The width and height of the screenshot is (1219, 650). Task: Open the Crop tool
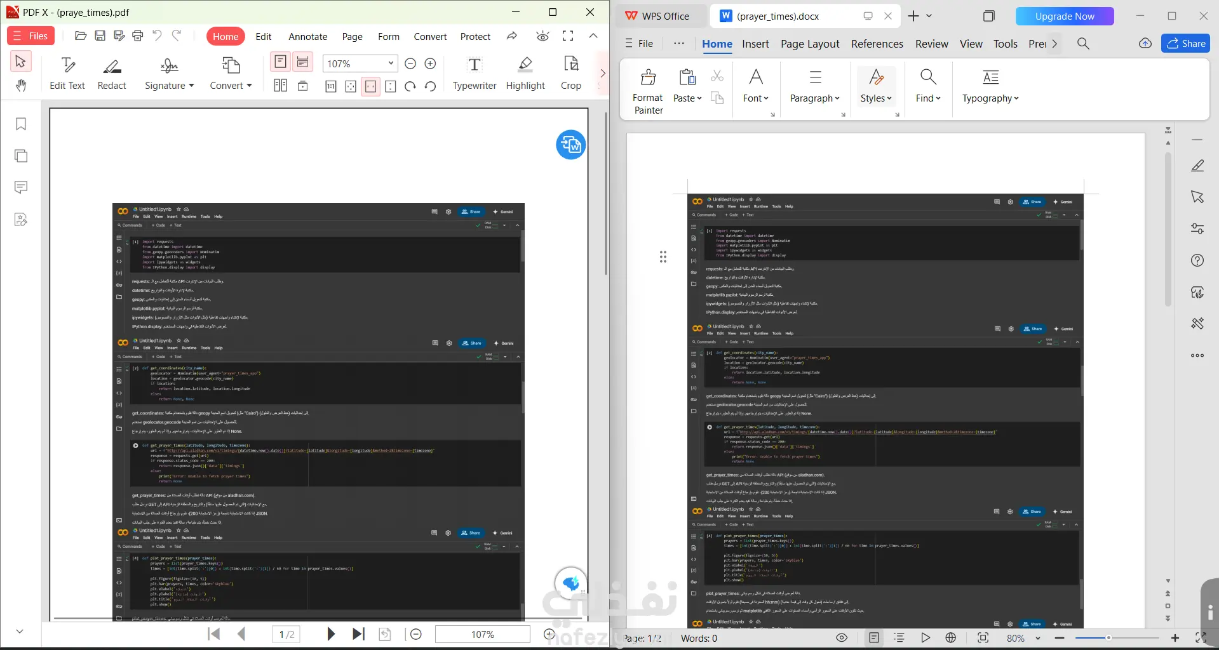[x=570, y=74]
